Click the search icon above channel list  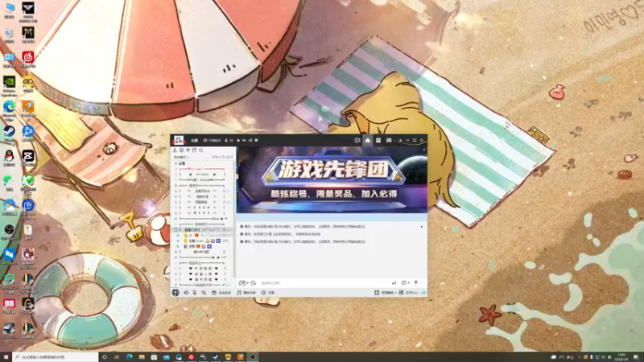(201, 150)
